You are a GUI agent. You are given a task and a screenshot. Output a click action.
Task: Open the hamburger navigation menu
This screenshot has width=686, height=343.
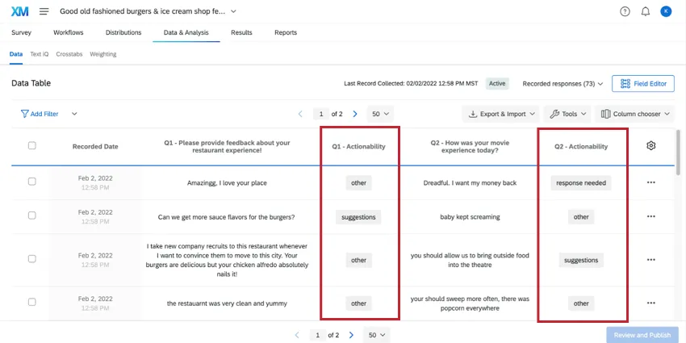[44, 11]
